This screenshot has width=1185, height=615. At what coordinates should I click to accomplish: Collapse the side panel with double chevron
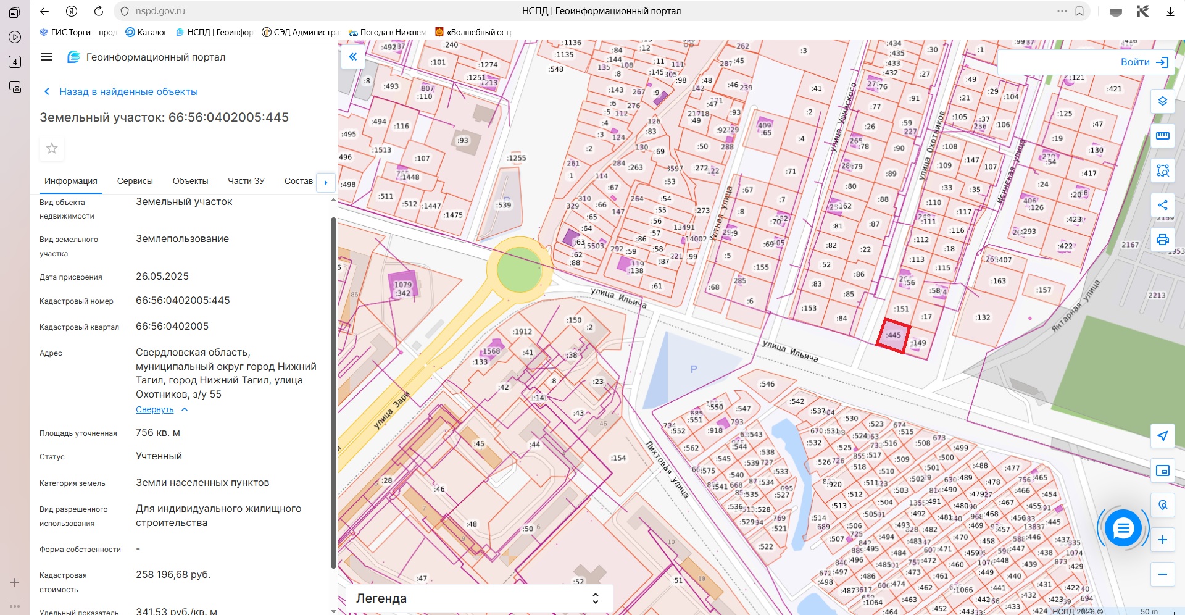352,57
